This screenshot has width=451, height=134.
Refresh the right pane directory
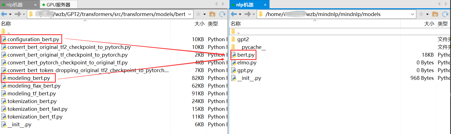click(445, 14)
